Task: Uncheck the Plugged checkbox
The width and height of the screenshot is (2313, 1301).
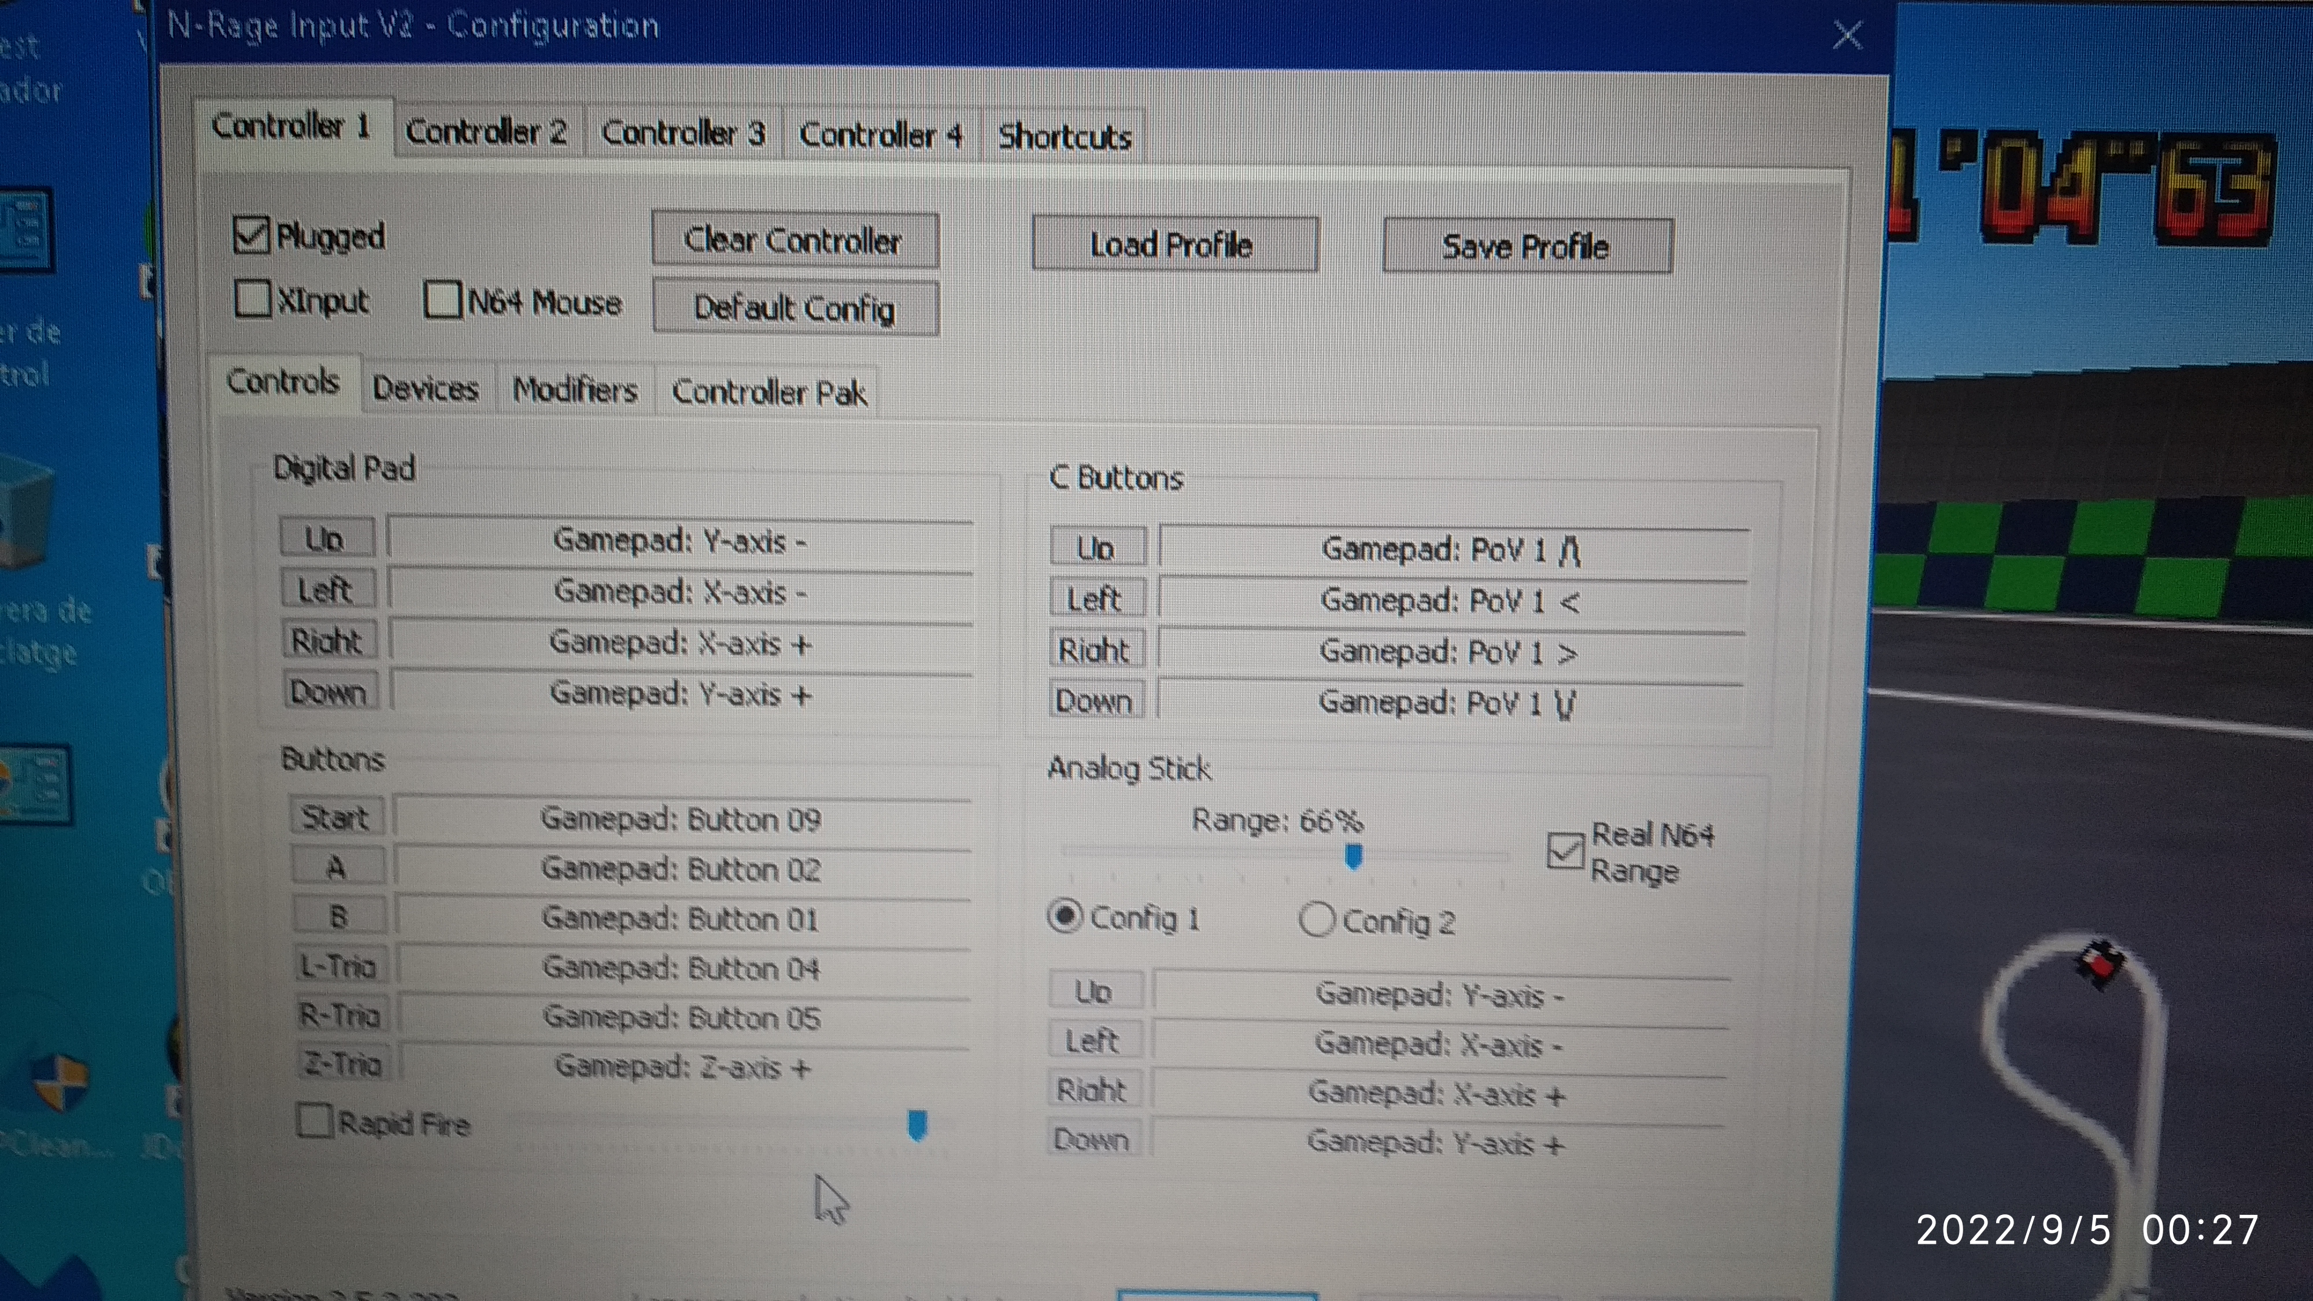Action: click(252, 235)
